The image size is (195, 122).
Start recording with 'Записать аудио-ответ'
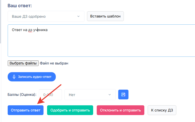[x=32, y=77]
